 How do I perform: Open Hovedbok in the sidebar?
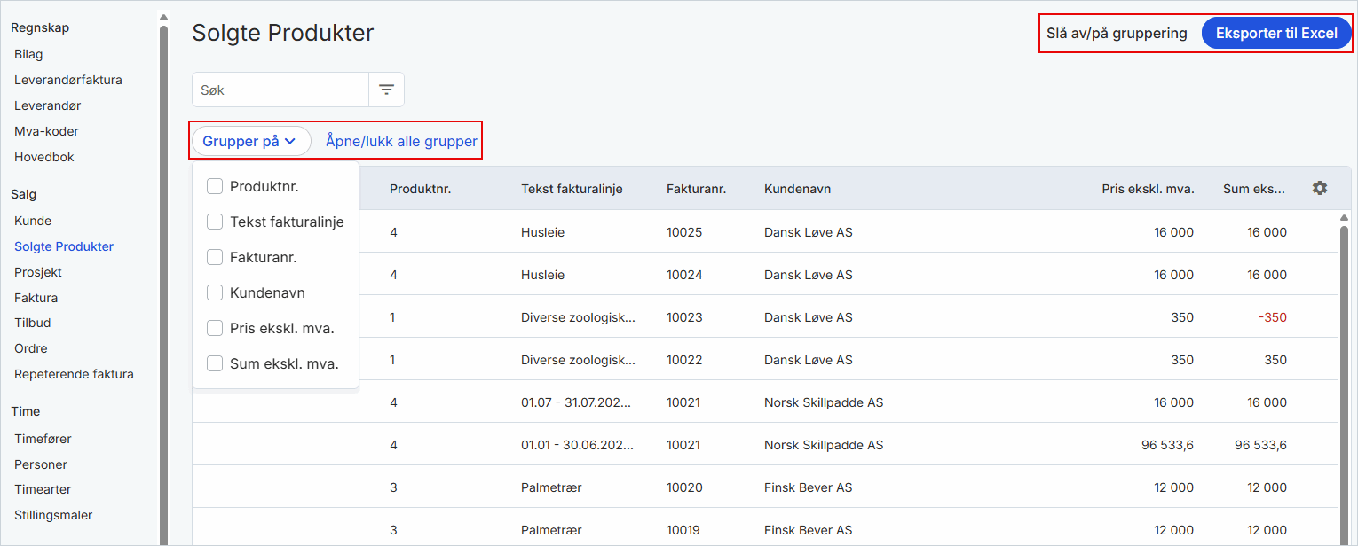click(44, 157)
